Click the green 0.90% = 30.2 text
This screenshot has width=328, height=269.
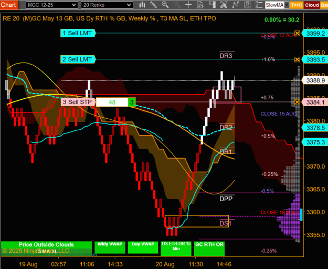(x=282, y=19)
